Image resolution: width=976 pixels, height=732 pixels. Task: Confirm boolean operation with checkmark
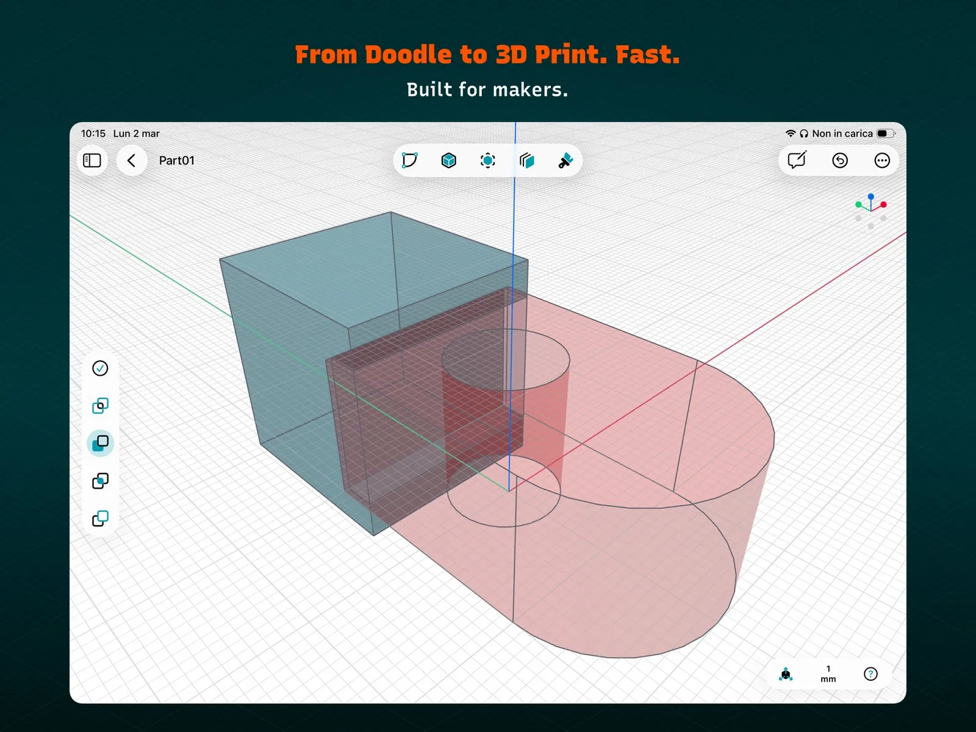coord(100,368)
